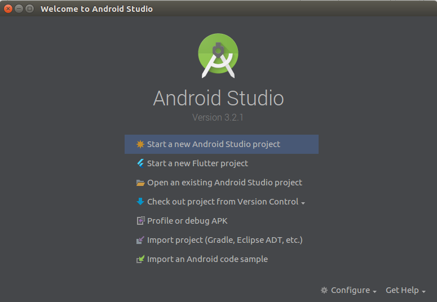The image size is (437, 302).
Task: Click the Import code sample icon
Action: click(140, 259)
